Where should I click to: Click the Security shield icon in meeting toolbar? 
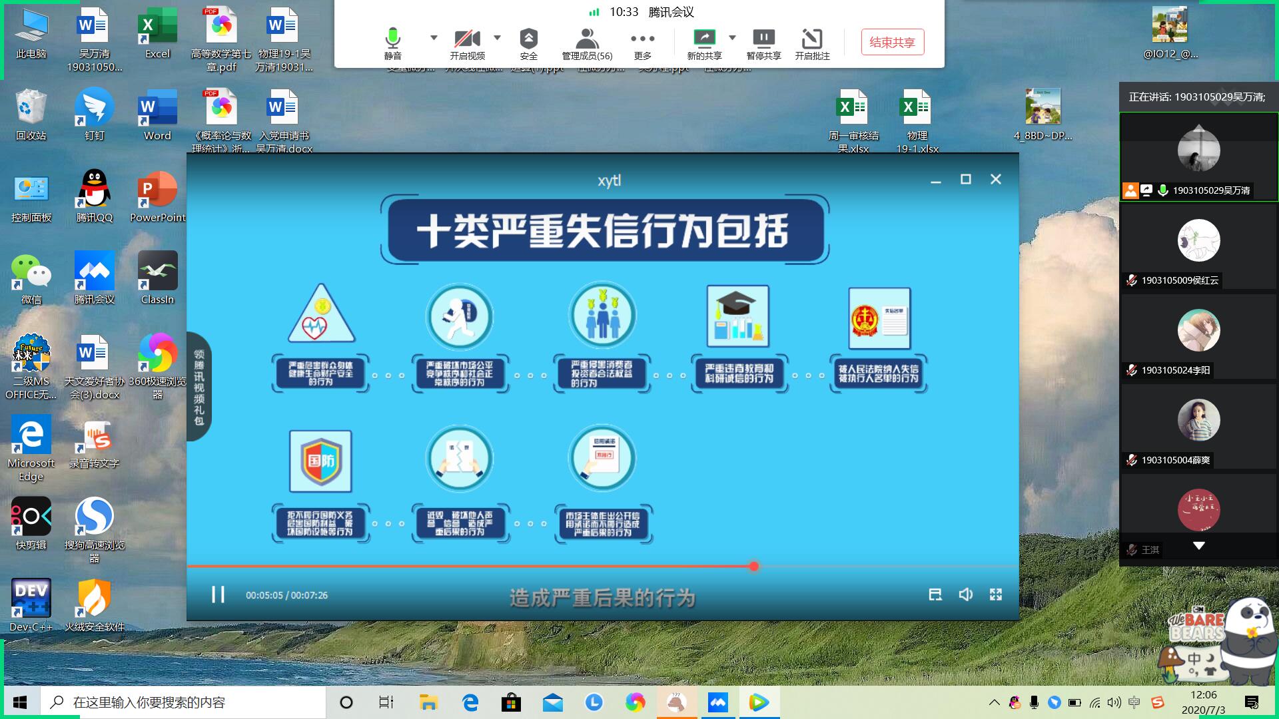click(x=528, y=40)
